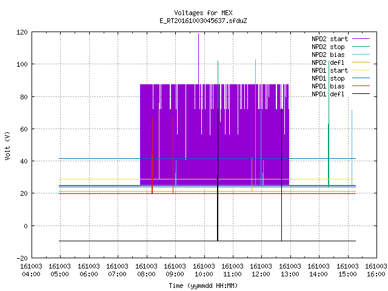Click the green NPD2 stop spike near 14:20
Screen dimensions: 388x291
(x=329, y=124)
